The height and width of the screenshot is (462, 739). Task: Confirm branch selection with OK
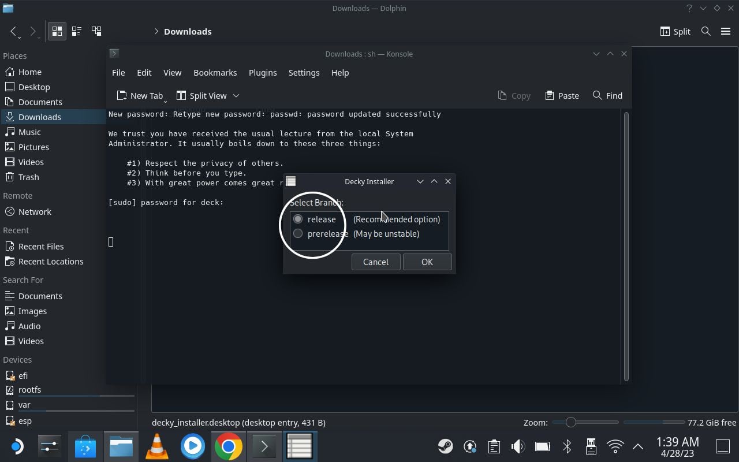427,262
